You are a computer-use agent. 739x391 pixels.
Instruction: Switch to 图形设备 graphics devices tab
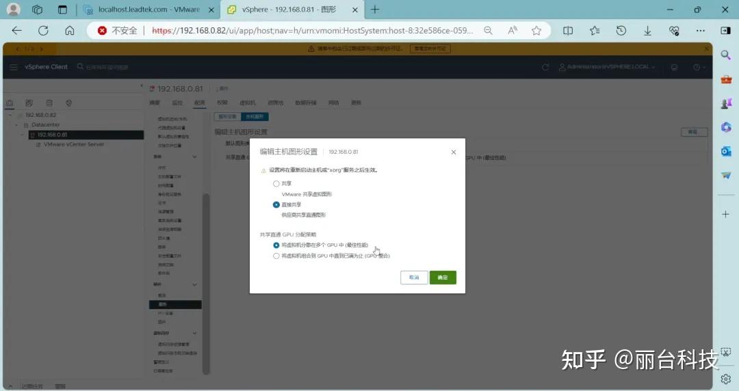pyautogui.click(x=228, y=116)
